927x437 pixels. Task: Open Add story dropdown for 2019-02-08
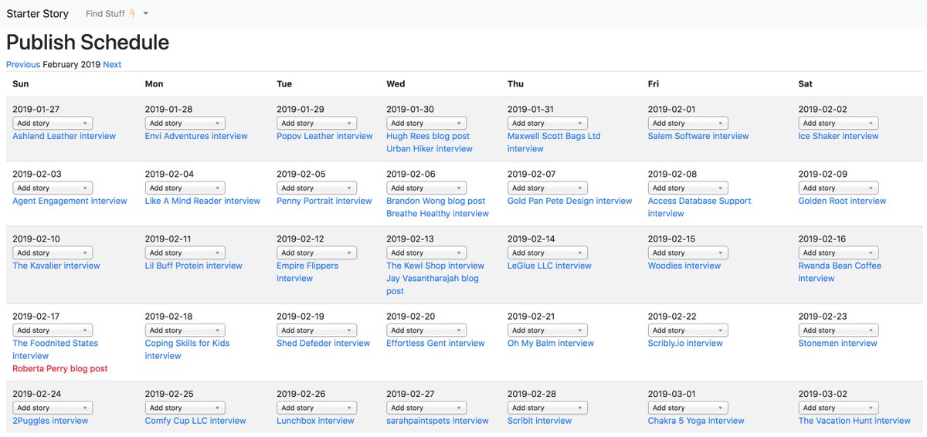point(688,188)
